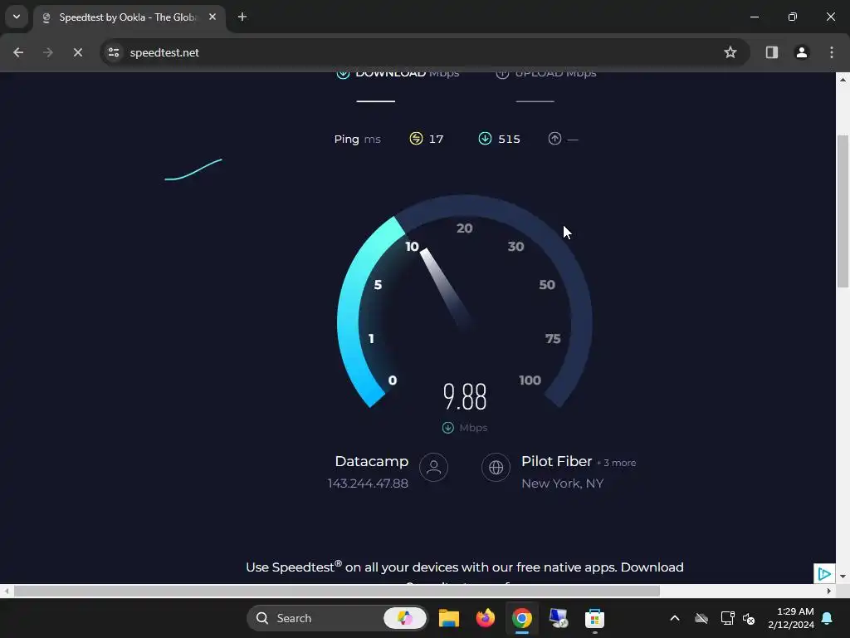Click the OneDrive cloud tray icon

click(701, 618)
